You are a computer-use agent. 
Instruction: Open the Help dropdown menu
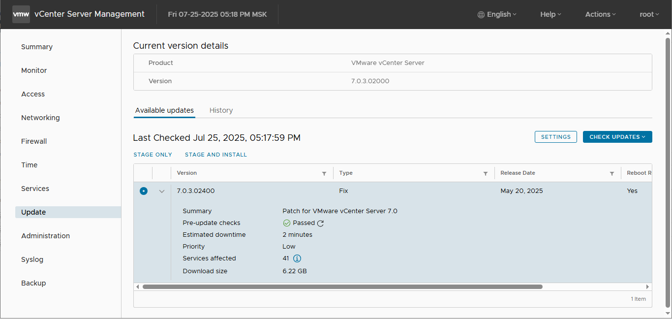(550, 14)
